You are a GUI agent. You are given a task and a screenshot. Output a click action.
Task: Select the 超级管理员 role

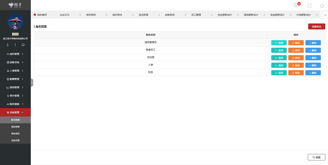coord(279,43)
